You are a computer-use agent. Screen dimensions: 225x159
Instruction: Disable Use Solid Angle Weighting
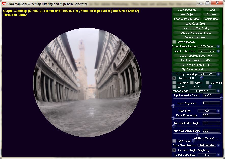pos(174,150)
